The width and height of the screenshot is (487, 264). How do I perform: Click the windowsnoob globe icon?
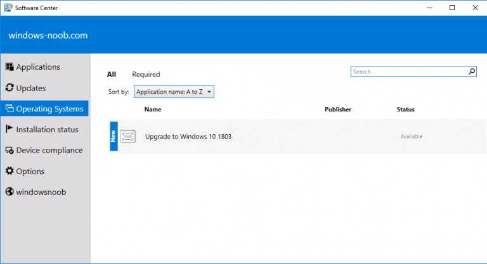point(10,192)
